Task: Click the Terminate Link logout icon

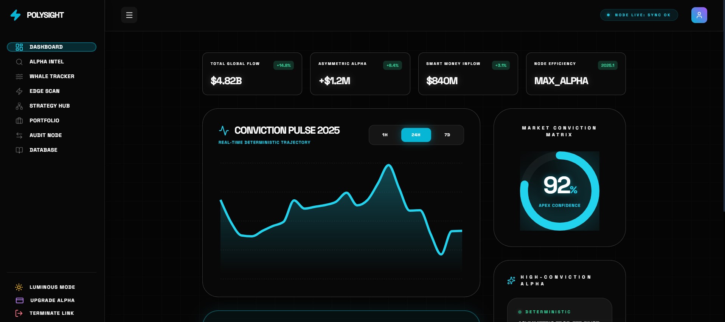Action: (x=19, y=313)
